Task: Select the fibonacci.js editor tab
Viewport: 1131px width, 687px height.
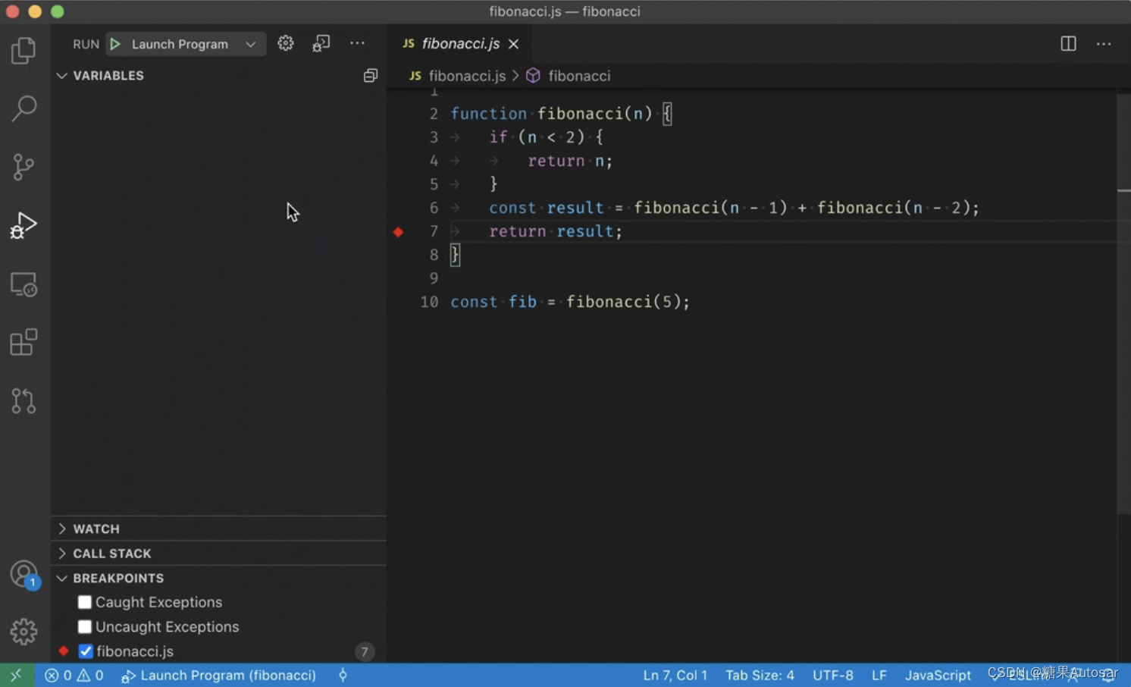Action: [460, 44]
